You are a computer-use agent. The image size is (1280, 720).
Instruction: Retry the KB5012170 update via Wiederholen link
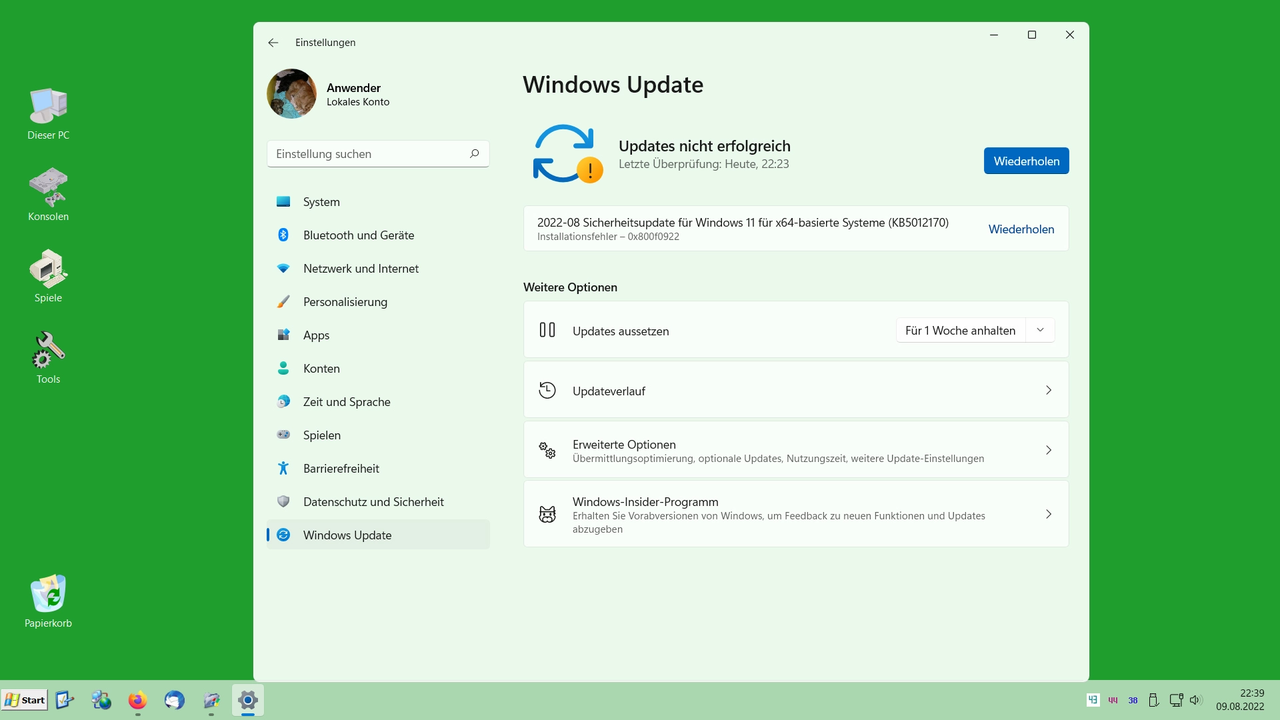1021,229
